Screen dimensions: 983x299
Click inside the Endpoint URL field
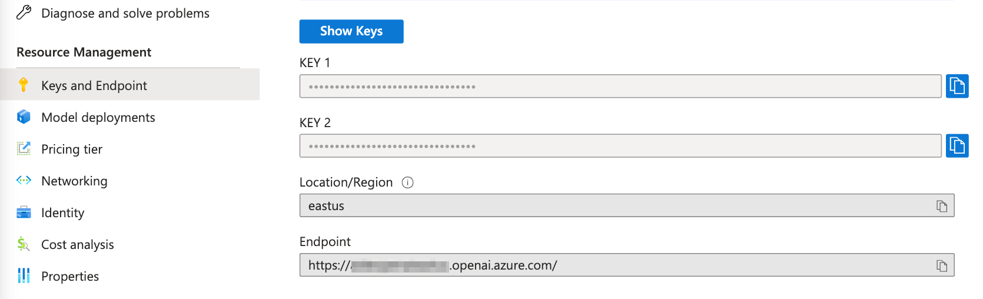(x=627, y=265)
